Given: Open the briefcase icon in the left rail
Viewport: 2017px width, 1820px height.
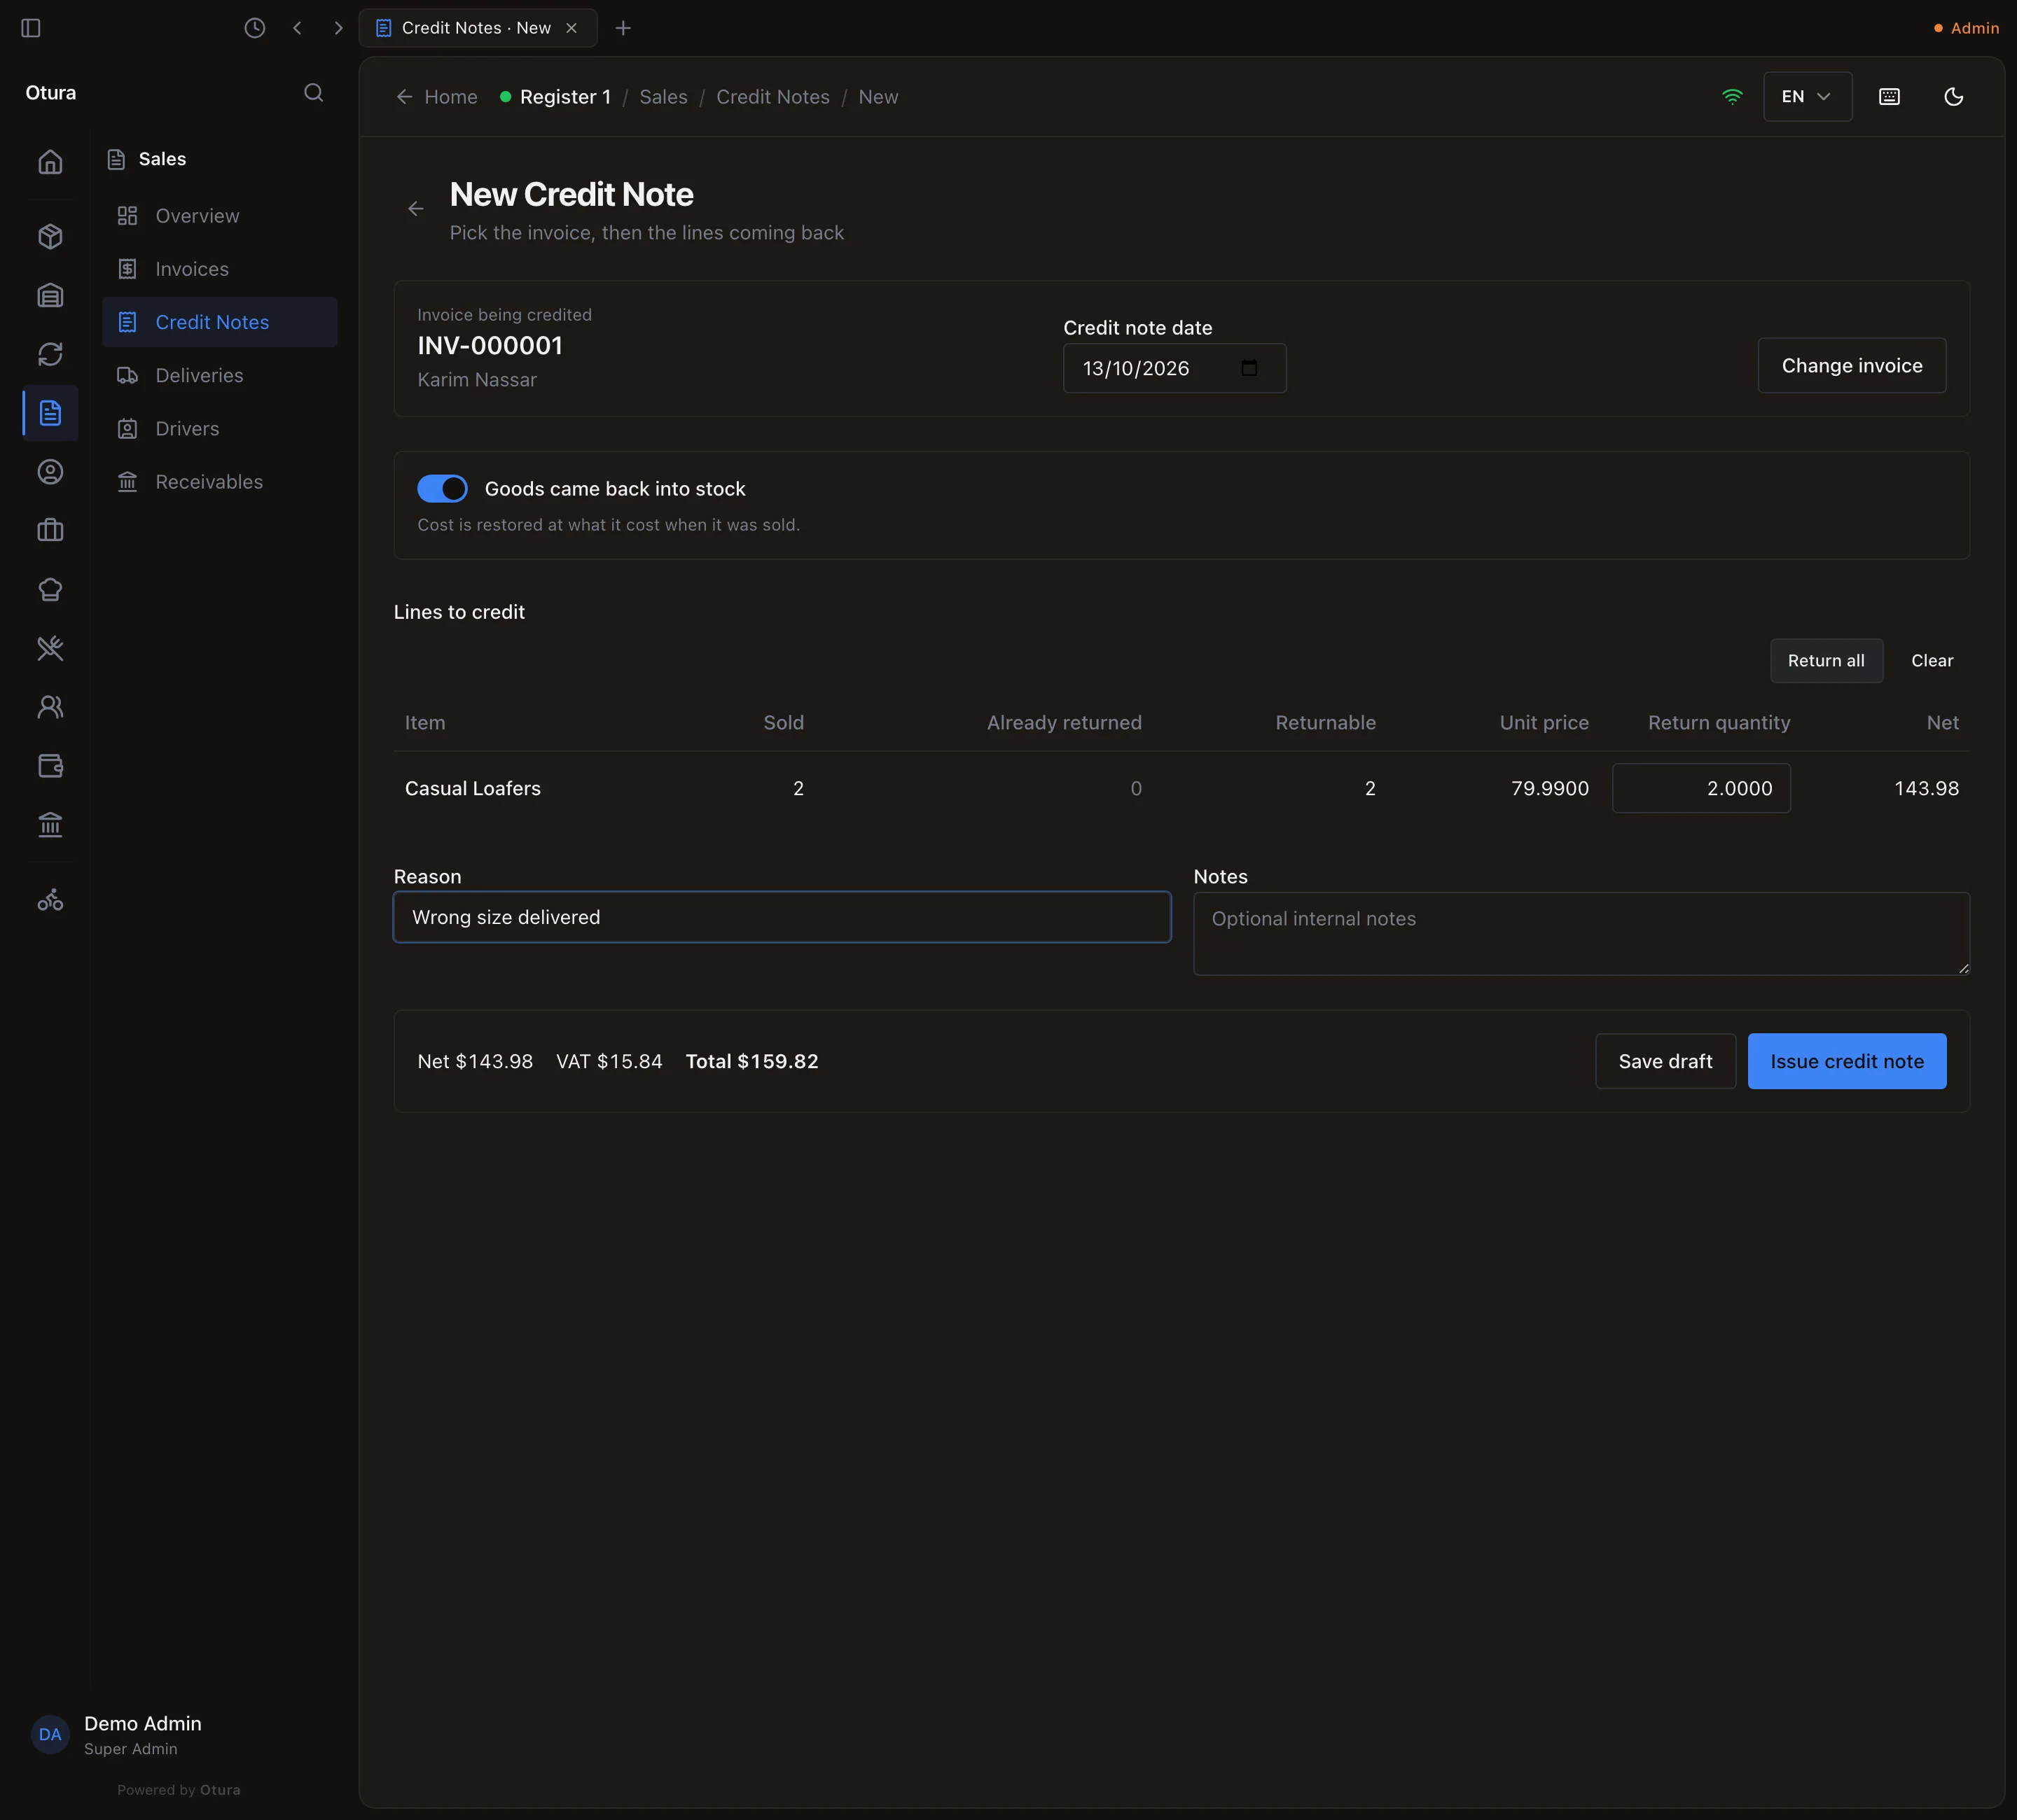Looking at the screenshot, I should point(50,531).
